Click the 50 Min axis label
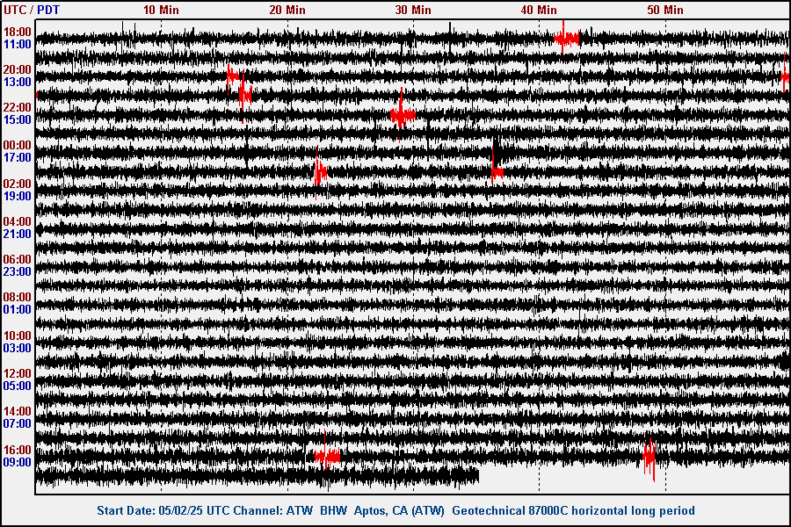791x527 pixels. (665, 10)
